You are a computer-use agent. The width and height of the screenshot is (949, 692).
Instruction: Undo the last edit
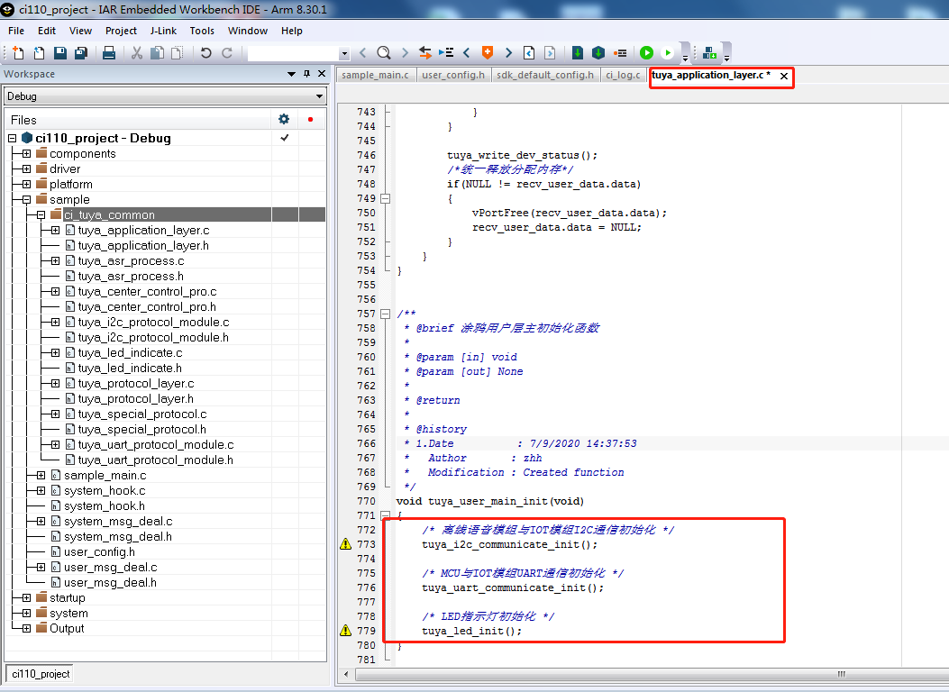(206, 53)
